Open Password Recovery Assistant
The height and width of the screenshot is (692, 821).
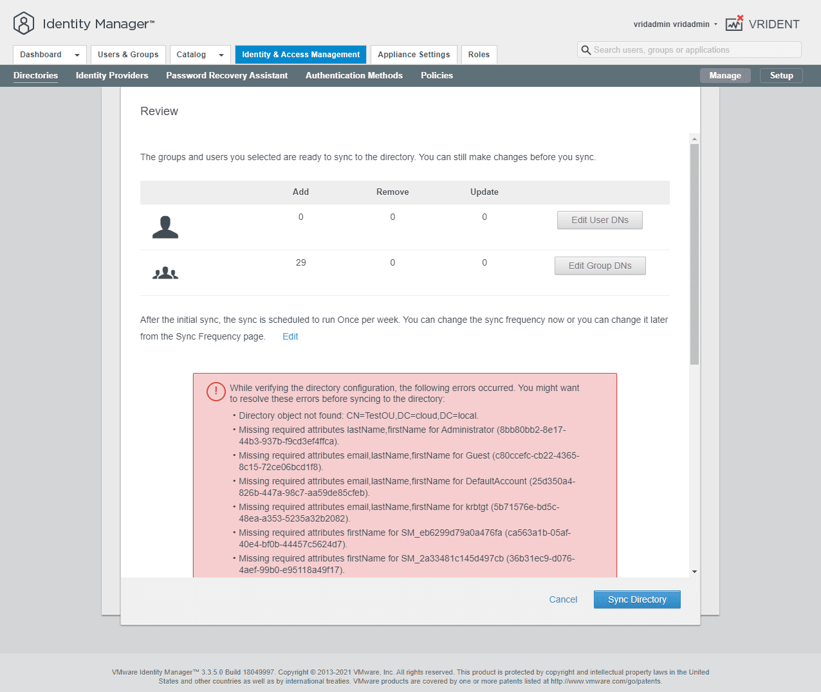tap(227, 75)
